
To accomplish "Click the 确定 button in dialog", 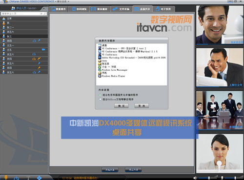I will (x=122, y=106).
